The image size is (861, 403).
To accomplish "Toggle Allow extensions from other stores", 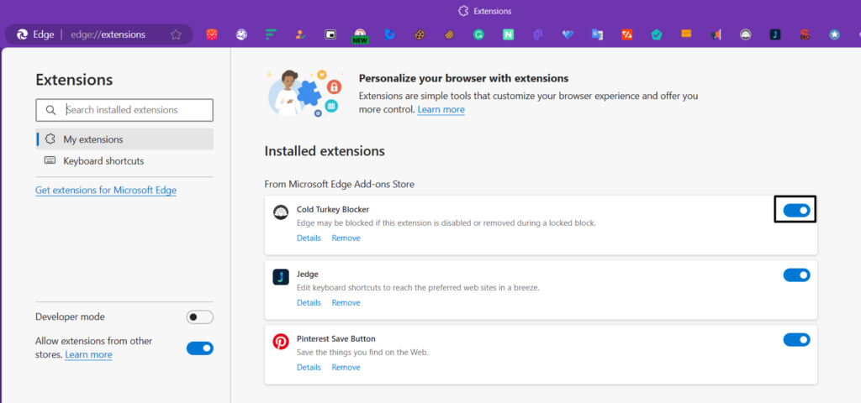I will (x=200, y=348).
